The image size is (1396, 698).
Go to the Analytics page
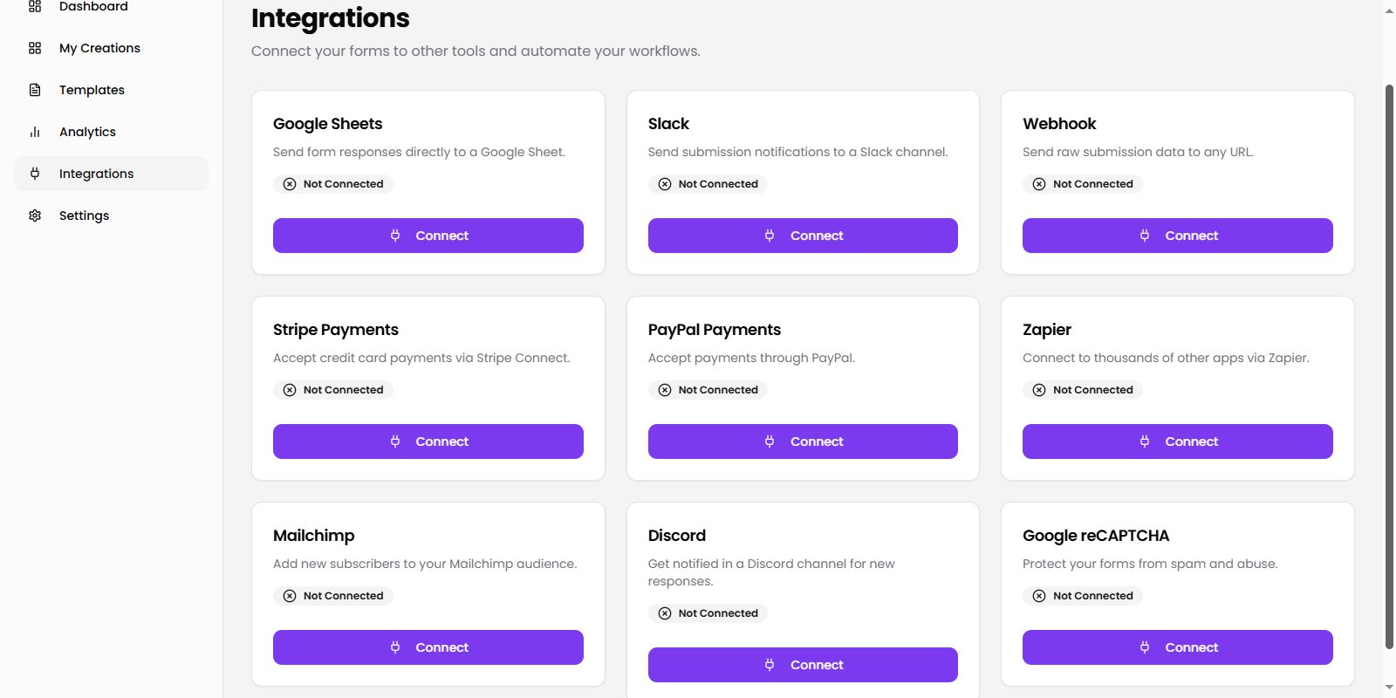tap(87, 132)
